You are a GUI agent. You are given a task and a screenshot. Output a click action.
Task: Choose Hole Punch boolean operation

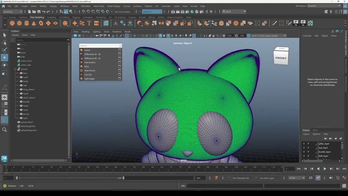coord(89,71)
